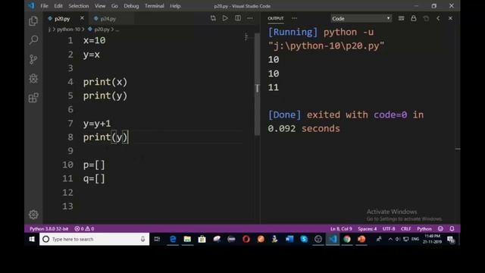
Task: Clear the output panel
Action: [401, 18]
